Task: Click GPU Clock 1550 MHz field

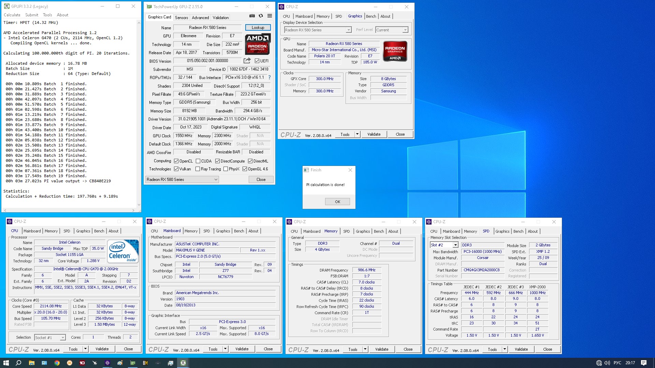Action: point(184,136)
